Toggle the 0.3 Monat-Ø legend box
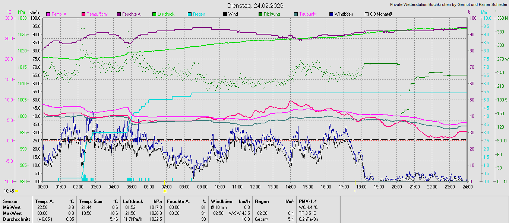The height and width of the screenshot is (223, 509). pos(367,14)
